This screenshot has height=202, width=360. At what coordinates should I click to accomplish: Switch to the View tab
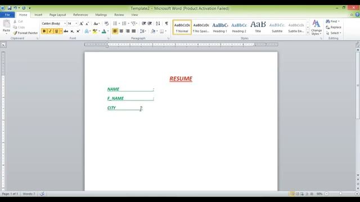[x=134, y=15]
